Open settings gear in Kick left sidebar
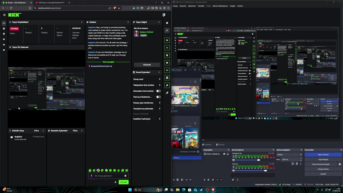The image size is (343, 193). point(4,50)
